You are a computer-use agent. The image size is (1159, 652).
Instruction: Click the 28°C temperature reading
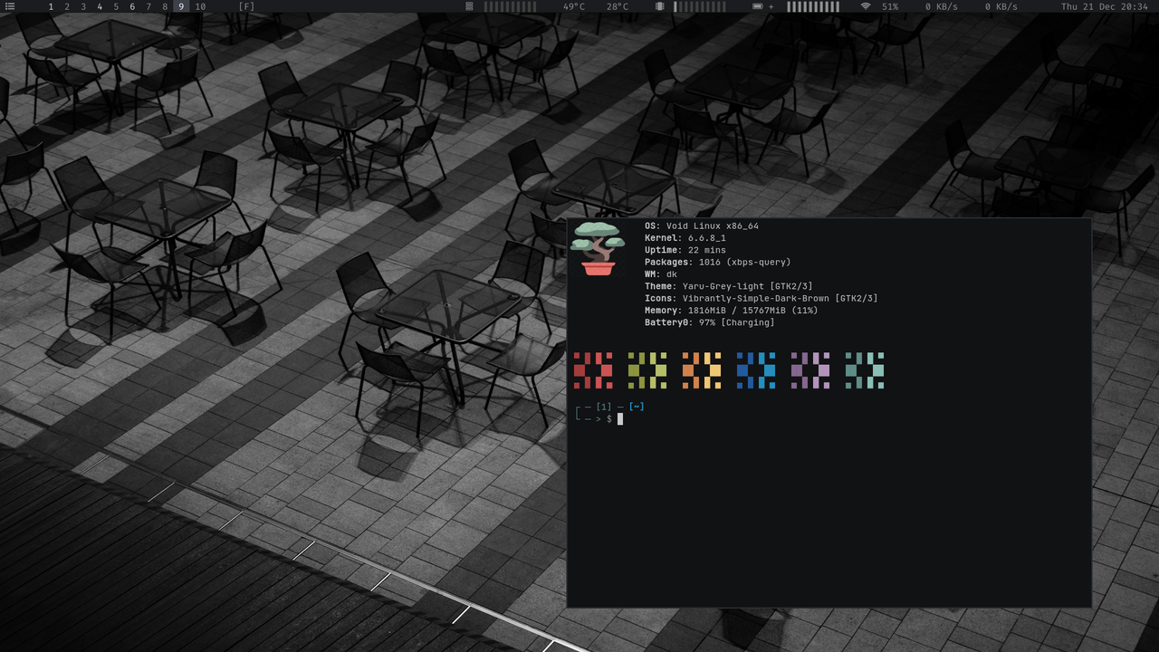pos(618,6)
